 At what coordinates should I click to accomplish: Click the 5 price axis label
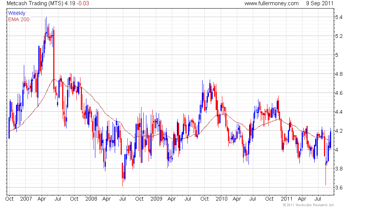(x=337, y=55)
